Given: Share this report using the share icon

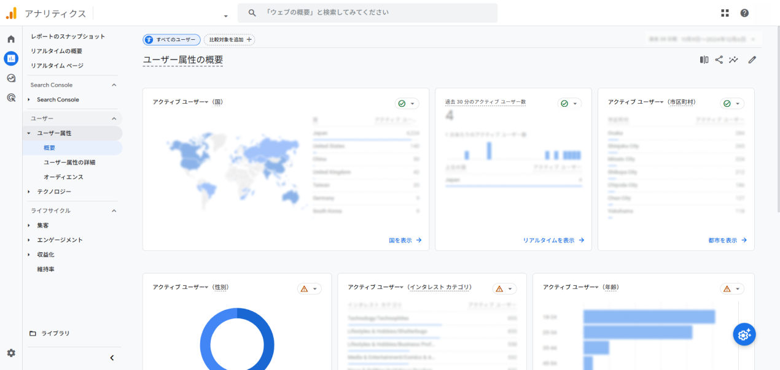Looking at the screenshot, I should point(719,60).
